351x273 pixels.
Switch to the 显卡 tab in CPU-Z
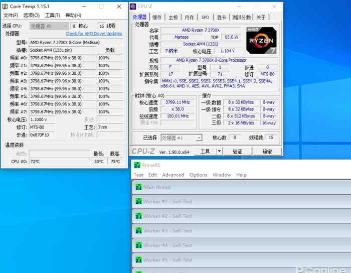[x=222, y=17]
